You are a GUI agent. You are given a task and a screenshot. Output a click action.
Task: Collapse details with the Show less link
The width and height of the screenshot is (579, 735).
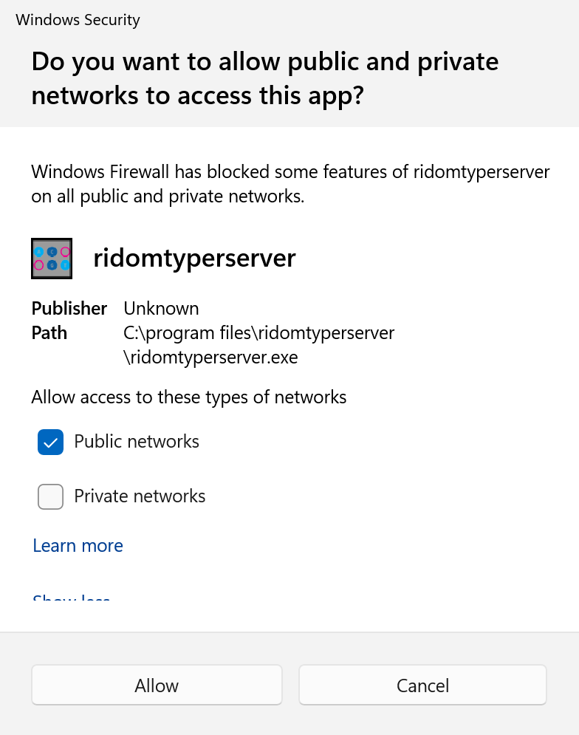point(72,597)
